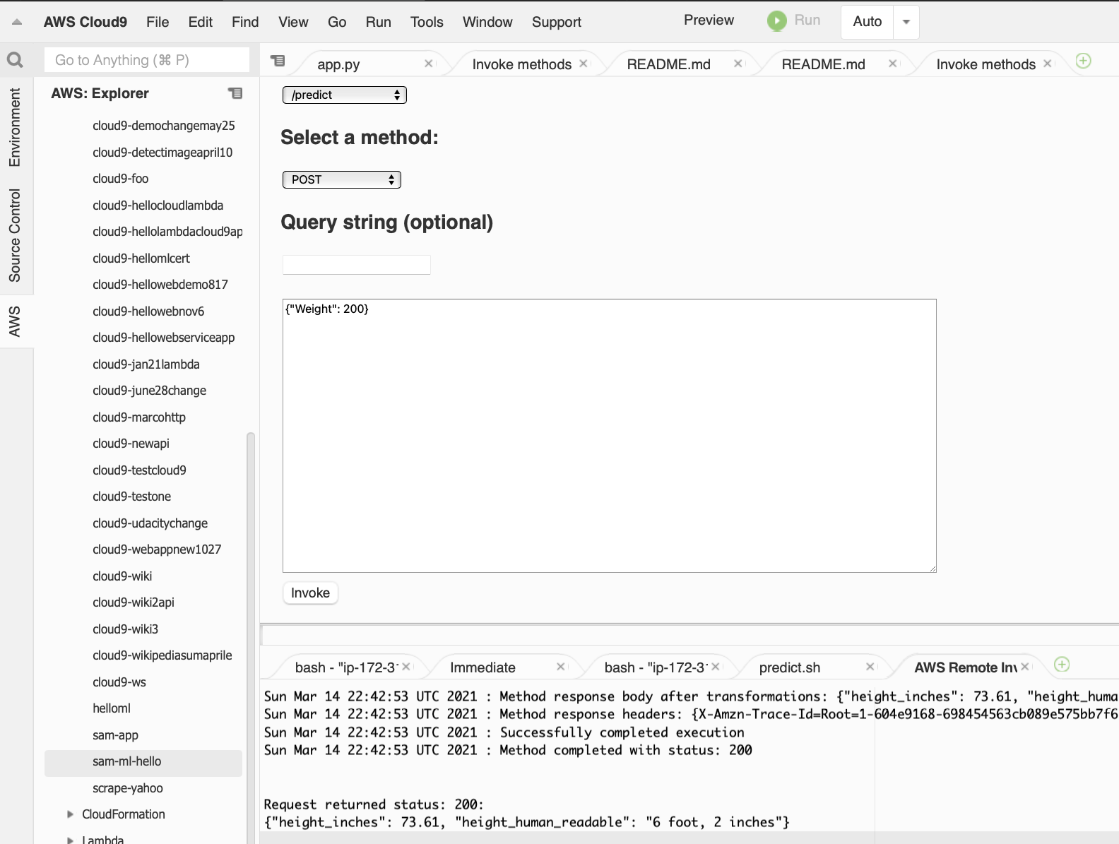This screenshot has width=1119, height=844.
Task: Expand the Lambda tree node
Action: pos(70,840)
